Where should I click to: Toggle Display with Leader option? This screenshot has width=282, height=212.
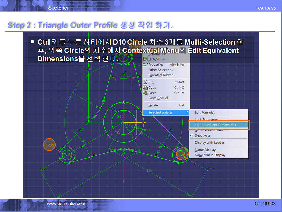209,143
